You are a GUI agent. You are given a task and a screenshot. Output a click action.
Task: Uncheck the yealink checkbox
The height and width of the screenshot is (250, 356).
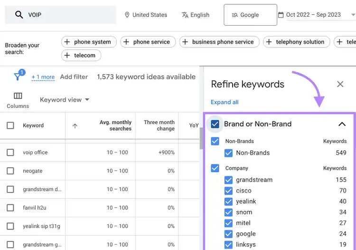click(228, 202)
